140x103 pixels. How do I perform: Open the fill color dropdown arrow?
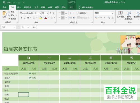click(43, 18)
